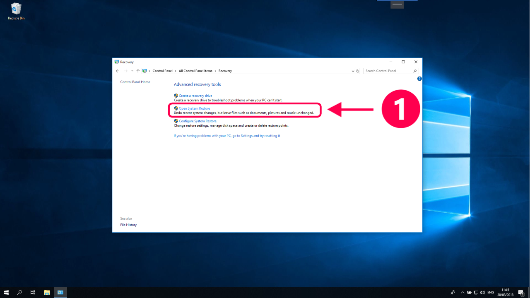
Task: Show hidden tray icons
Action: pyautogui.click(x=463, y=292)
